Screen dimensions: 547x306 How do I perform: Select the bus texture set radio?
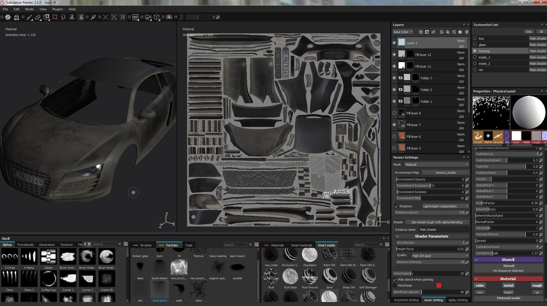475,38
